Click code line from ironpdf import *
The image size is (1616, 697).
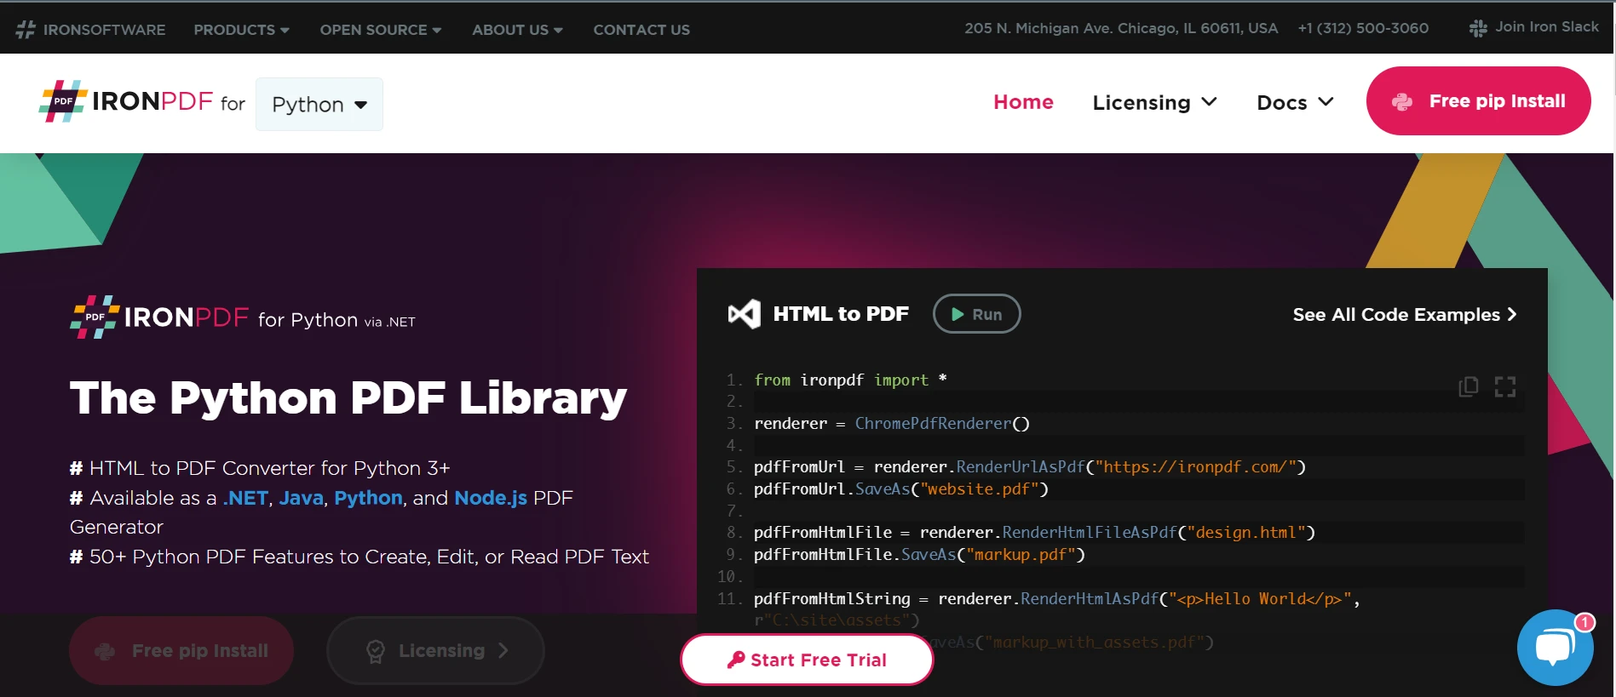click(850, 380)
